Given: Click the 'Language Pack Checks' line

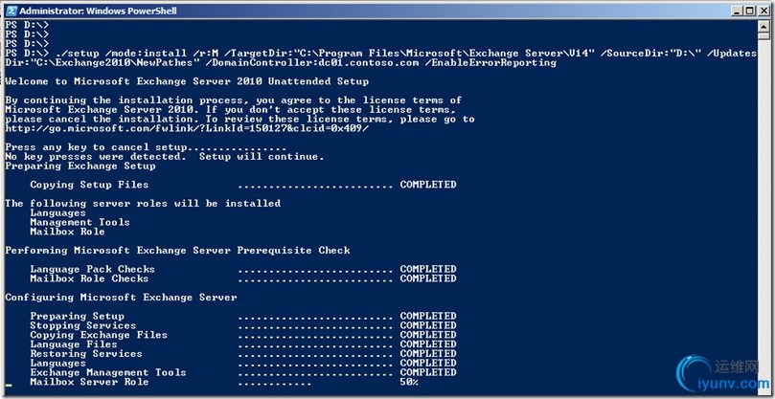Looking at the screenshot, I should click(242, 269).
